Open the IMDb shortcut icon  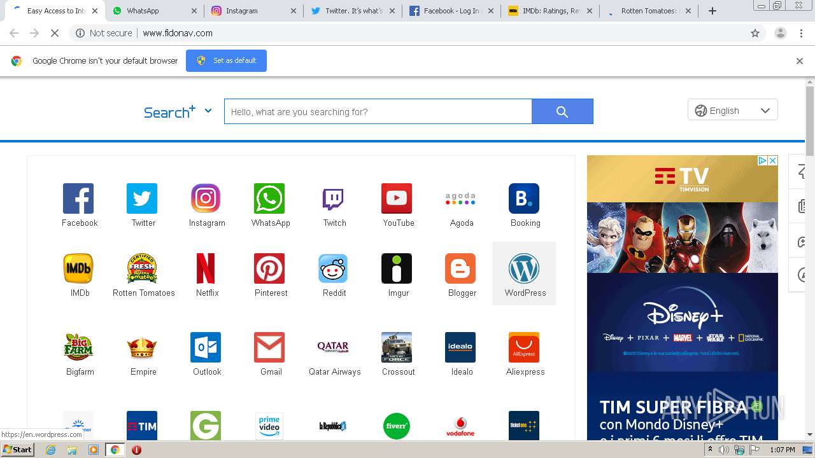click(78, 268)
